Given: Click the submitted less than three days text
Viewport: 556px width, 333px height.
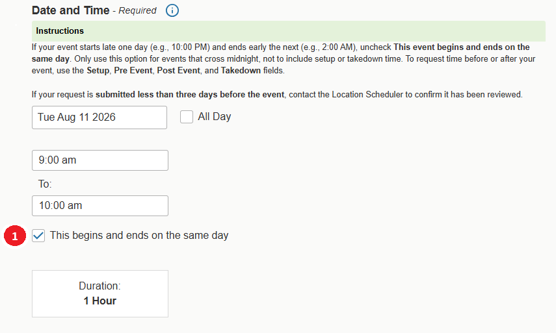Looking at the screenshot, I should point(190,95).
